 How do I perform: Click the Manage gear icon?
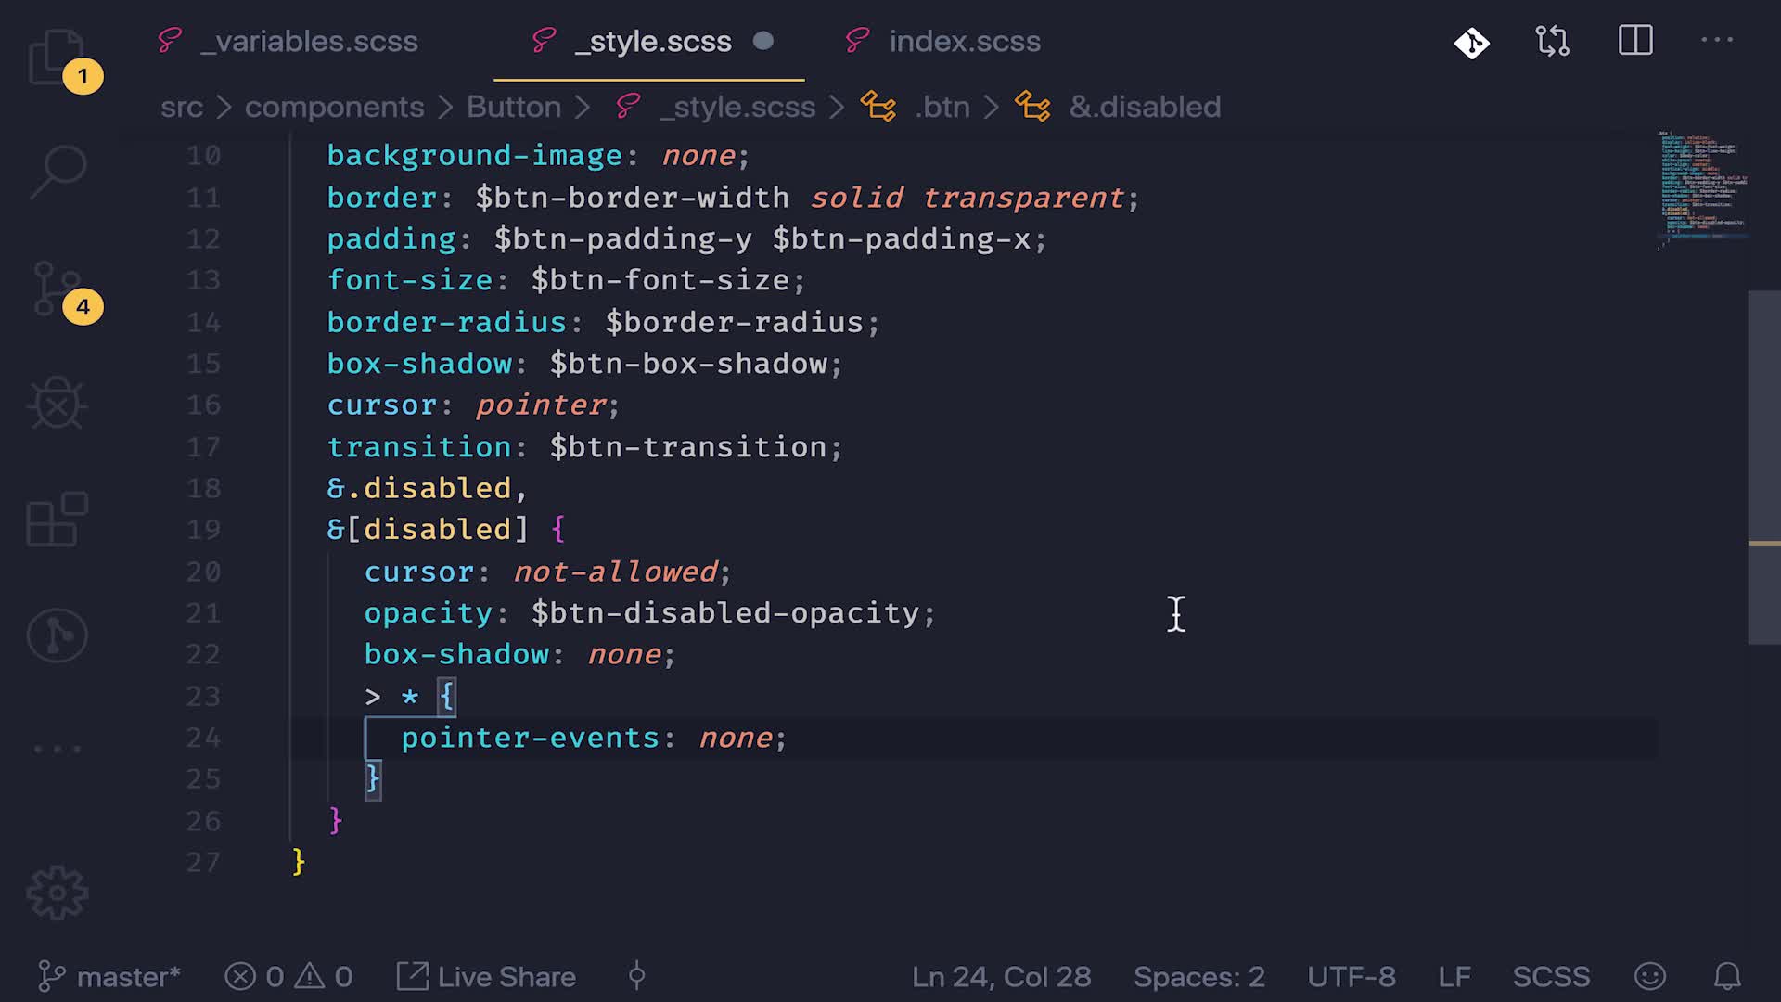click(x=58, y=893)
